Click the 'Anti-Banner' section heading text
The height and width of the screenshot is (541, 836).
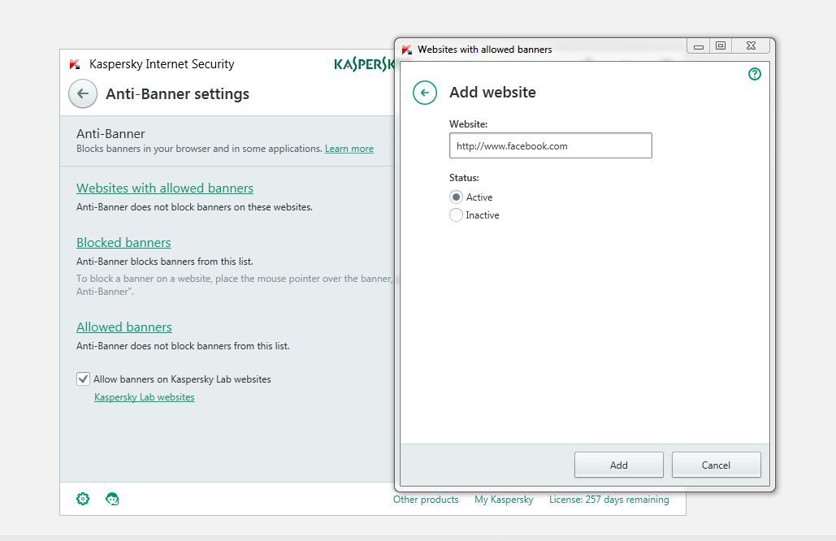pos(110,134)
